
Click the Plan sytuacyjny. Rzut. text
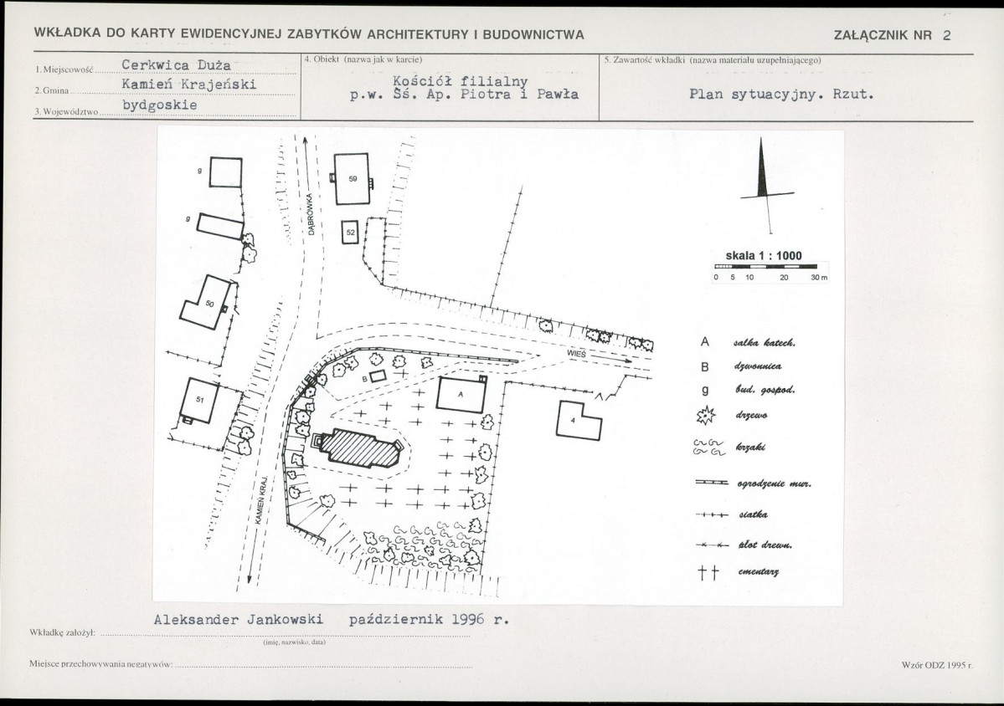pos(782,95)
